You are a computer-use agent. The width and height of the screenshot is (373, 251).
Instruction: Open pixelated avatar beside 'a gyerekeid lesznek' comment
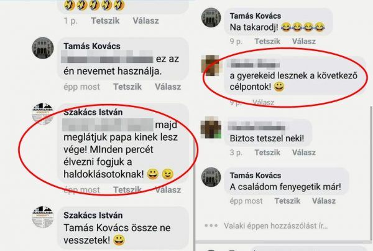tap(211, 65)
